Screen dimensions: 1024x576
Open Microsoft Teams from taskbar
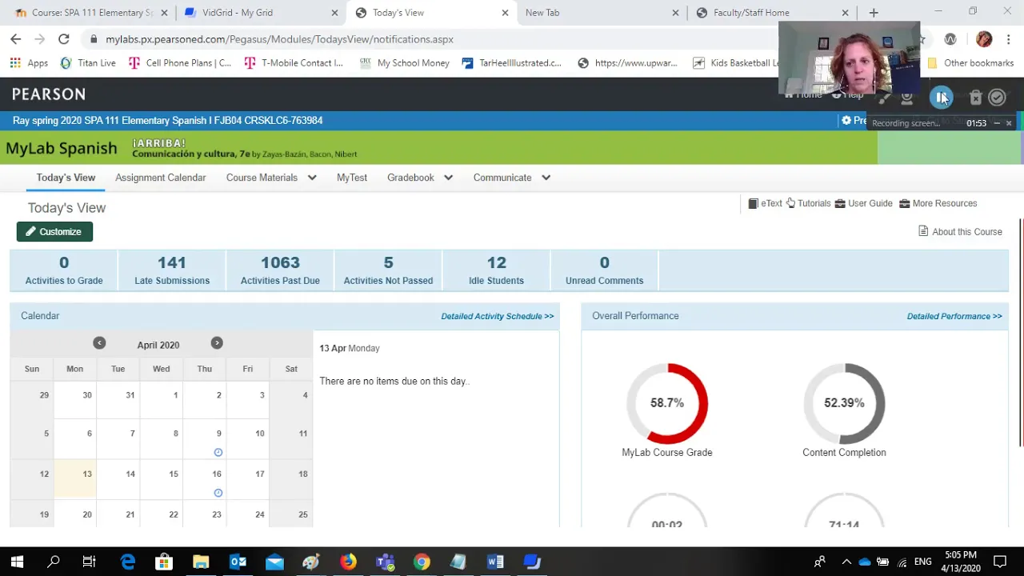[385, 562]
